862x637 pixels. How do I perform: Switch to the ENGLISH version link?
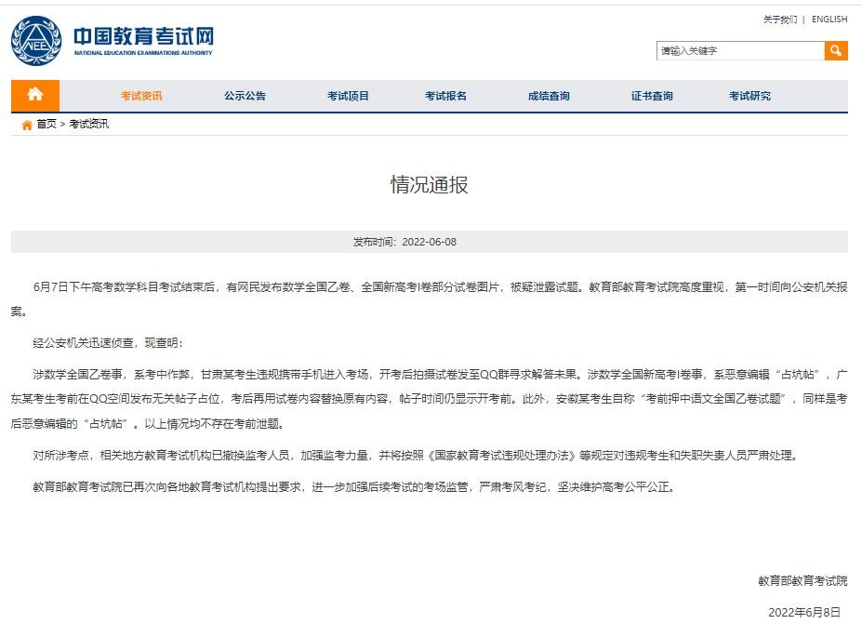[829, 20]
